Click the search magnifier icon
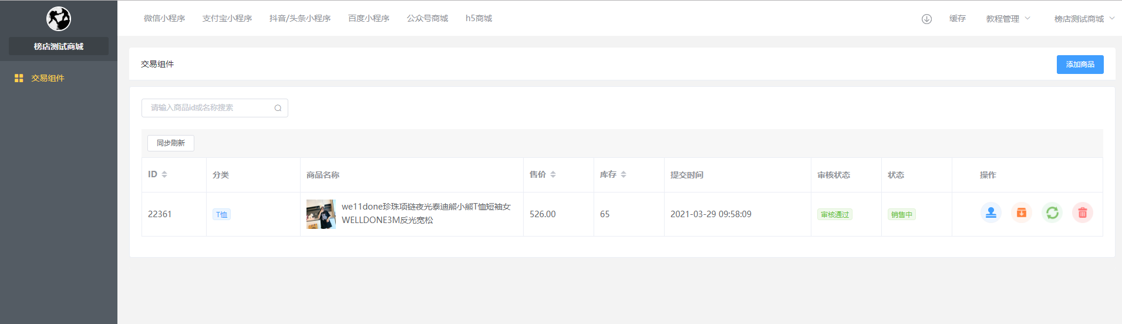The width and height of the screenshot is (1122, 324). (278, 108)
